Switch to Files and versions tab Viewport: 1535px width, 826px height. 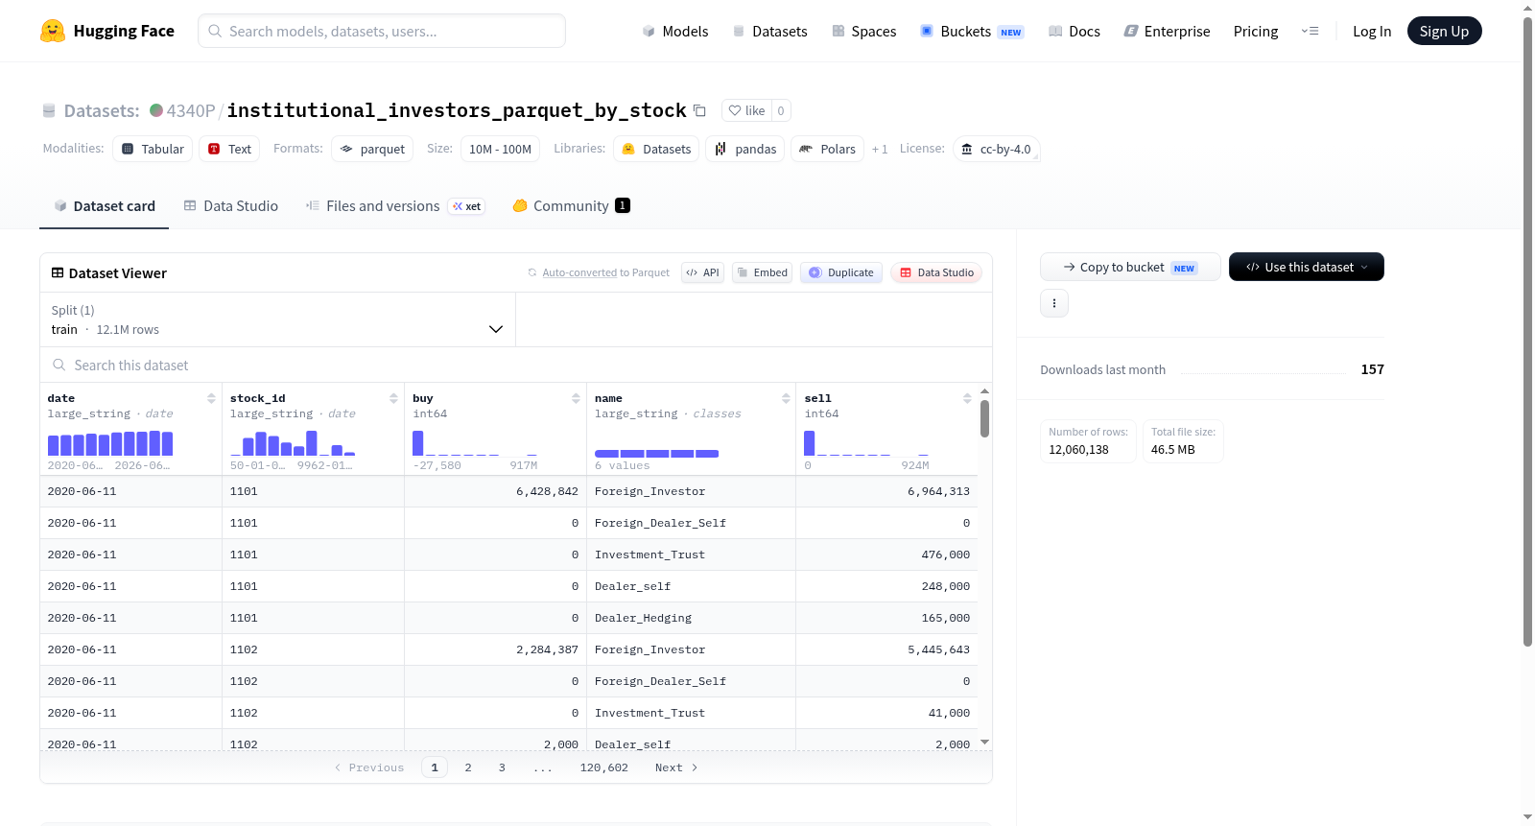[395, 205]
